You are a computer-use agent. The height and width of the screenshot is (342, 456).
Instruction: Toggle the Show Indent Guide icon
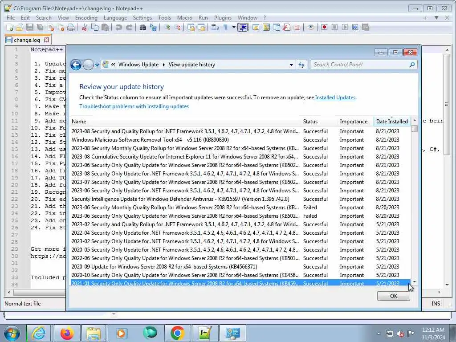(x=243, y=27)
